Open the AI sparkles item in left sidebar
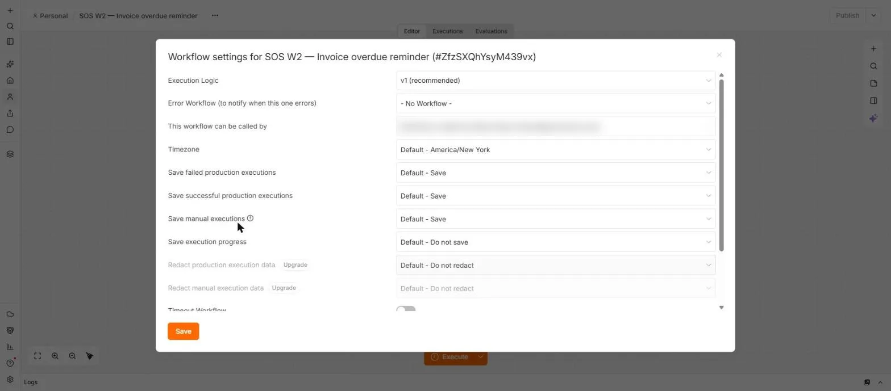This screenshot has width=891, height=391. [10, 64]
